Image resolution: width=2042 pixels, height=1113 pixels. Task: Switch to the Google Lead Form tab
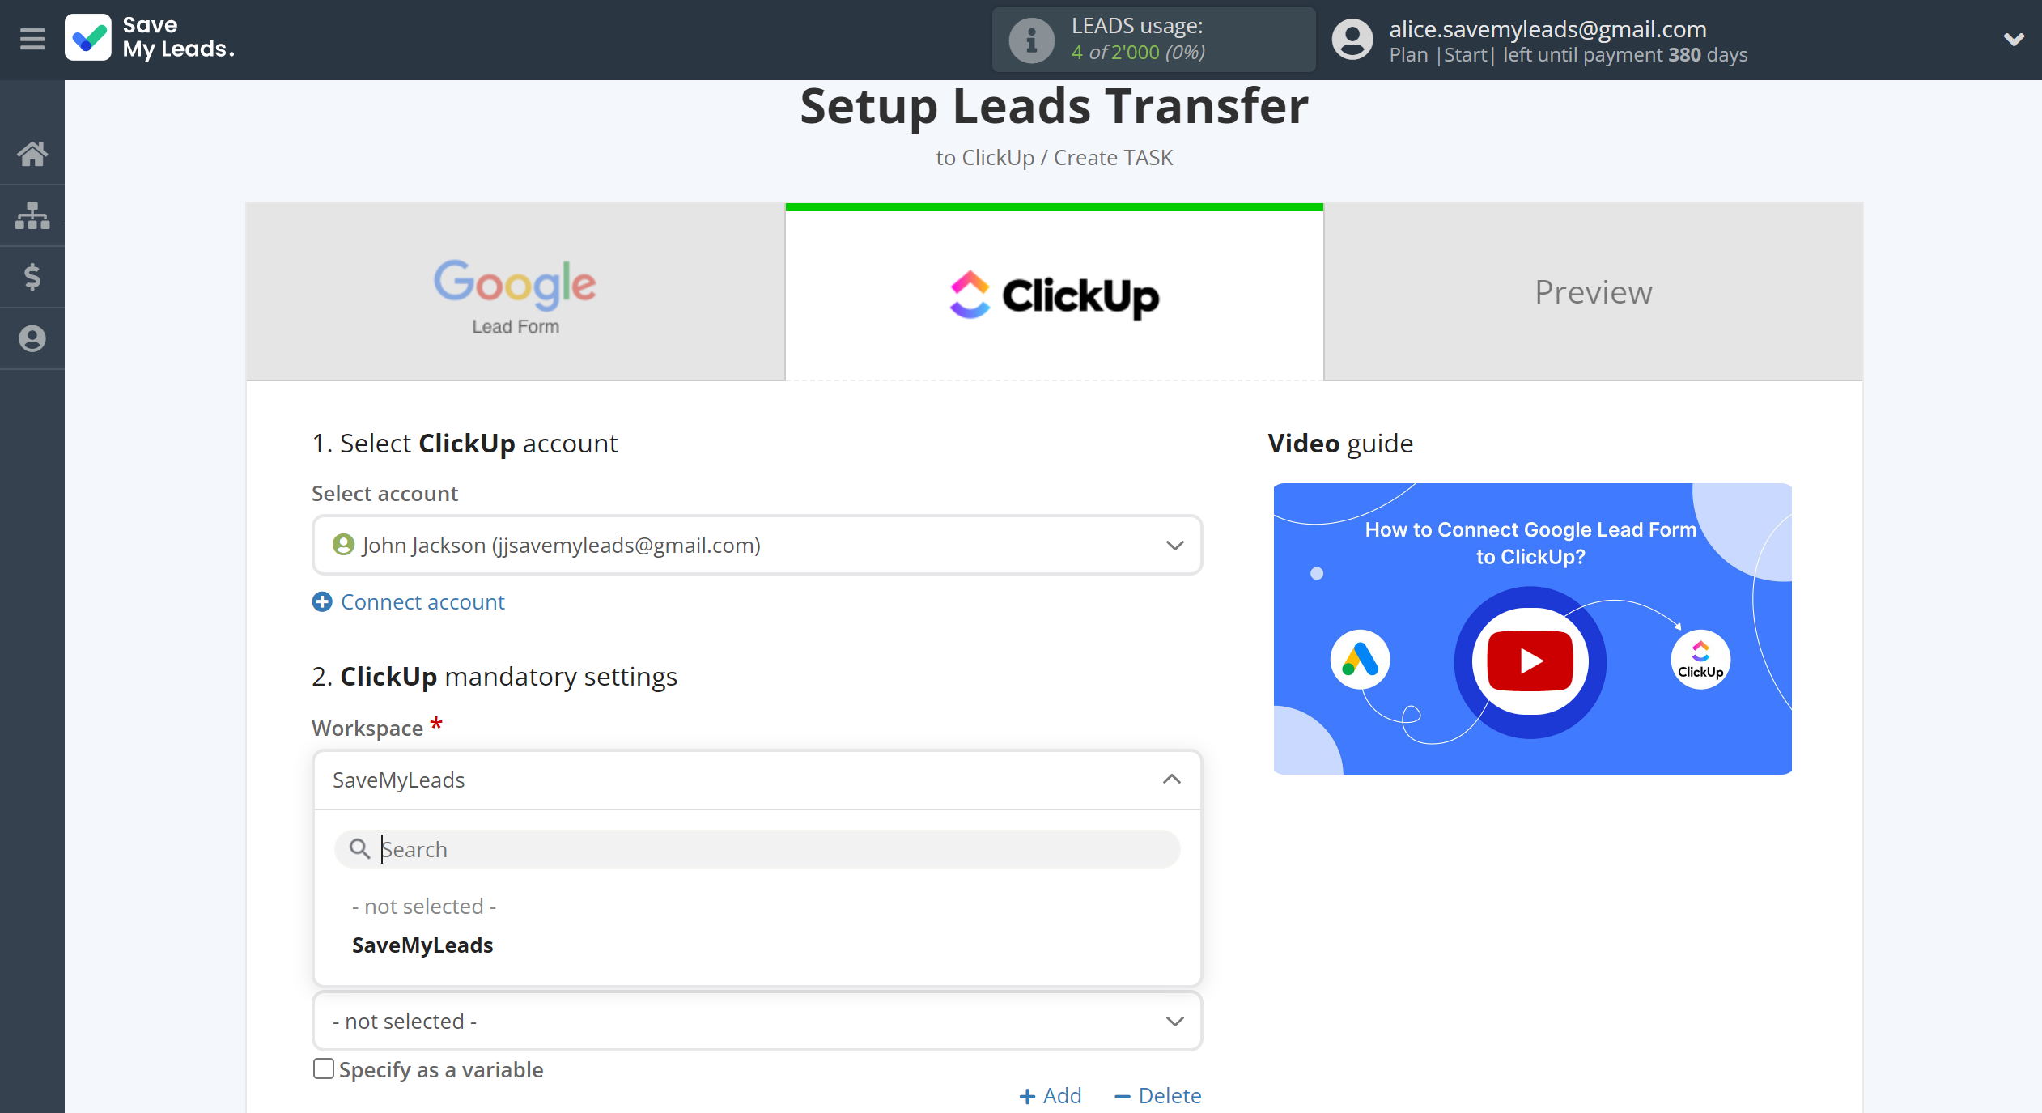pyautogui.click(x=516, y=291)
